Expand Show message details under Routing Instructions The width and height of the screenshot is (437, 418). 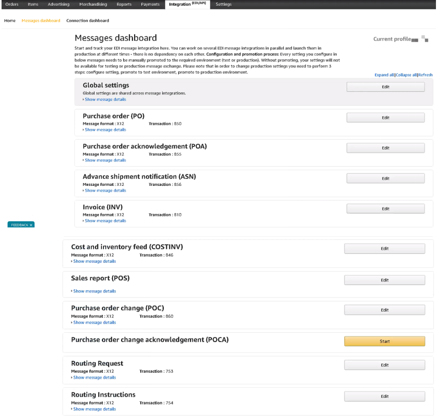point(95,409)
